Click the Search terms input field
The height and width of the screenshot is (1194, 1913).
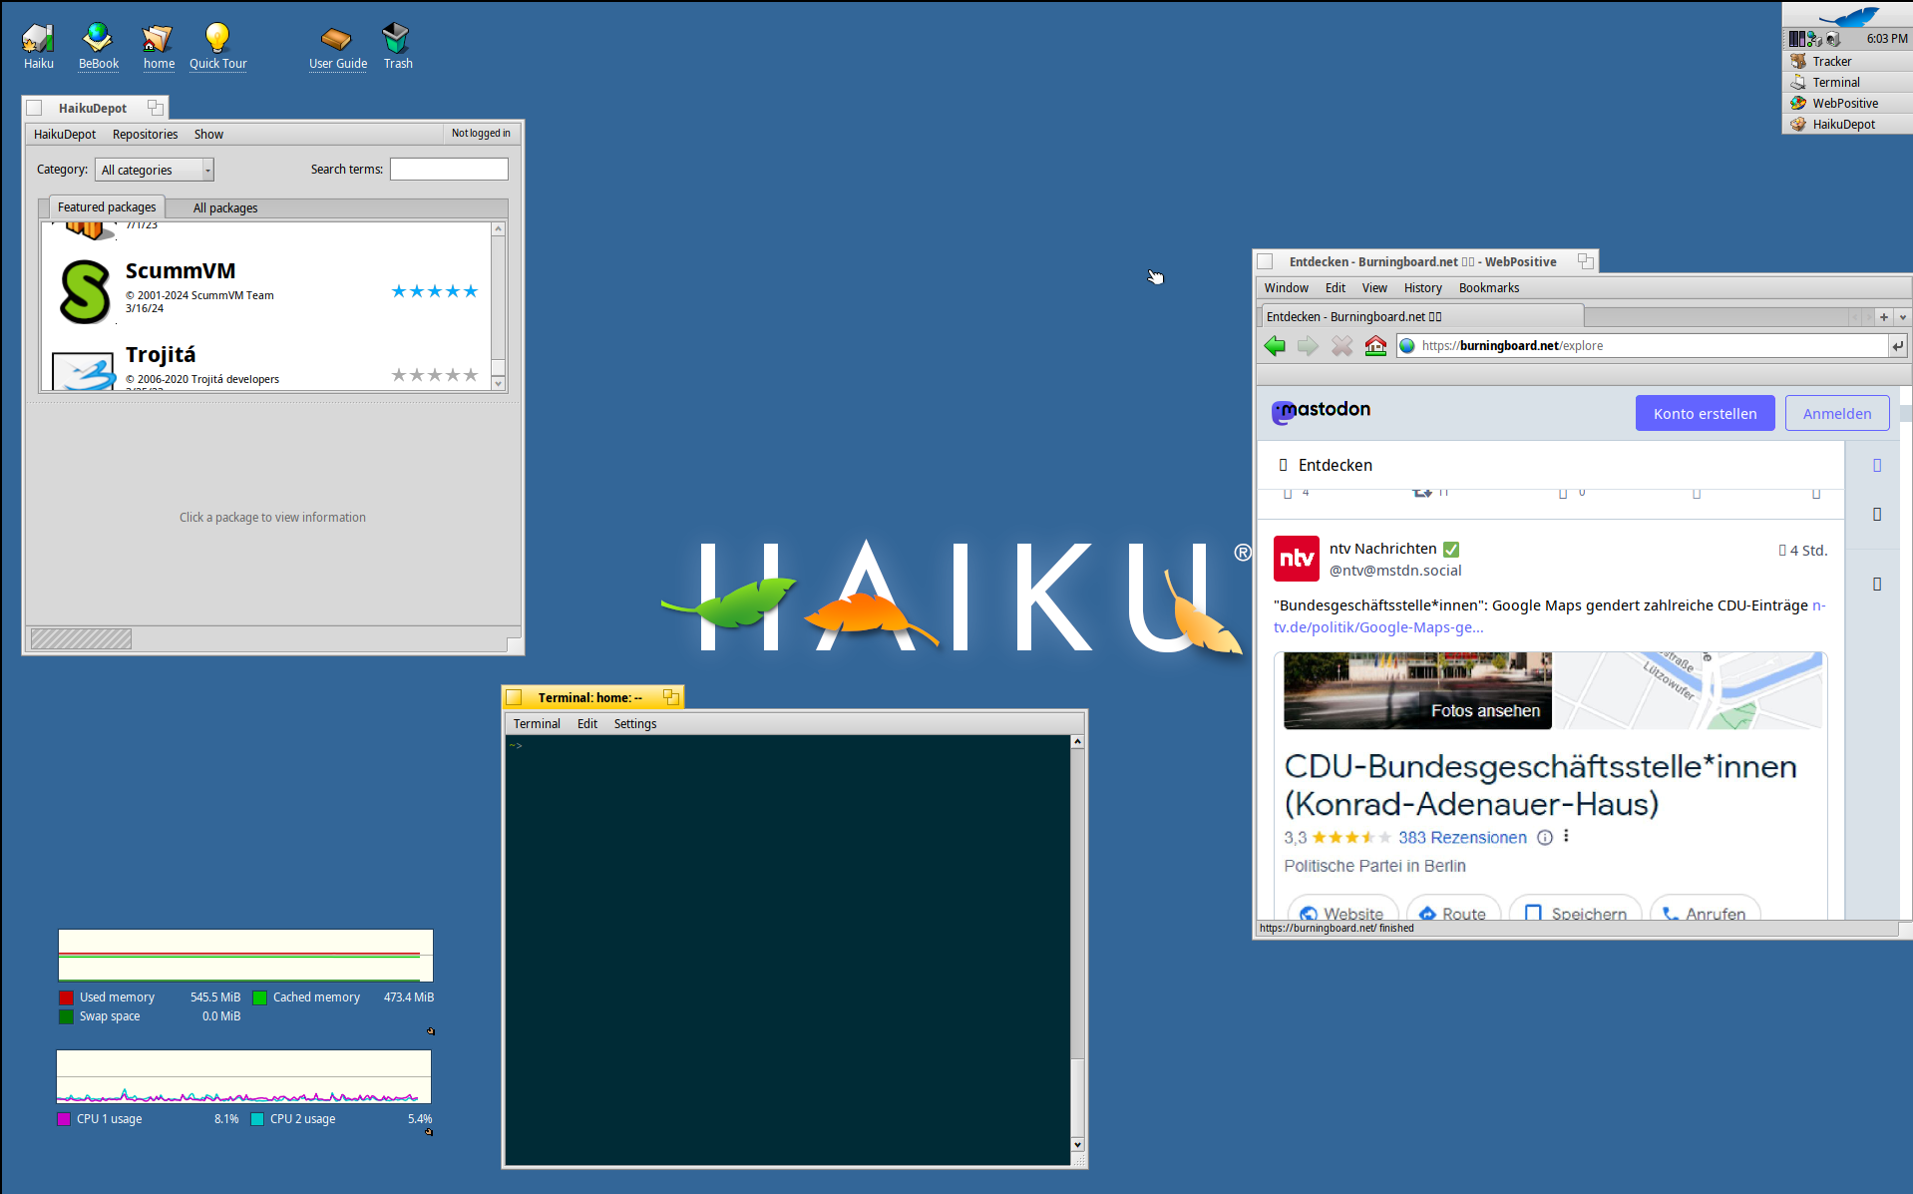click(x=448, y=170)
